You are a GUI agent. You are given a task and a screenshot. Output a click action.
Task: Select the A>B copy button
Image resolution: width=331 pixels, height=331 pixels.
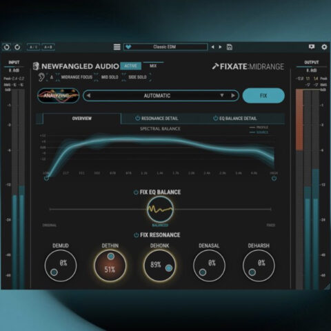(48, 47)
